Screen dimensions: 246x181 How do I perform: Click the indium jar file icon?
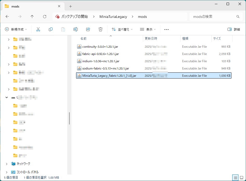coord(79,61)
